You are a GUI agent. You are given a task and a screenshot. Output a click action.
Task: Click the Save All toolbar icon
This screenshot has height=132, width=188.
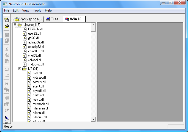point(7,41)
